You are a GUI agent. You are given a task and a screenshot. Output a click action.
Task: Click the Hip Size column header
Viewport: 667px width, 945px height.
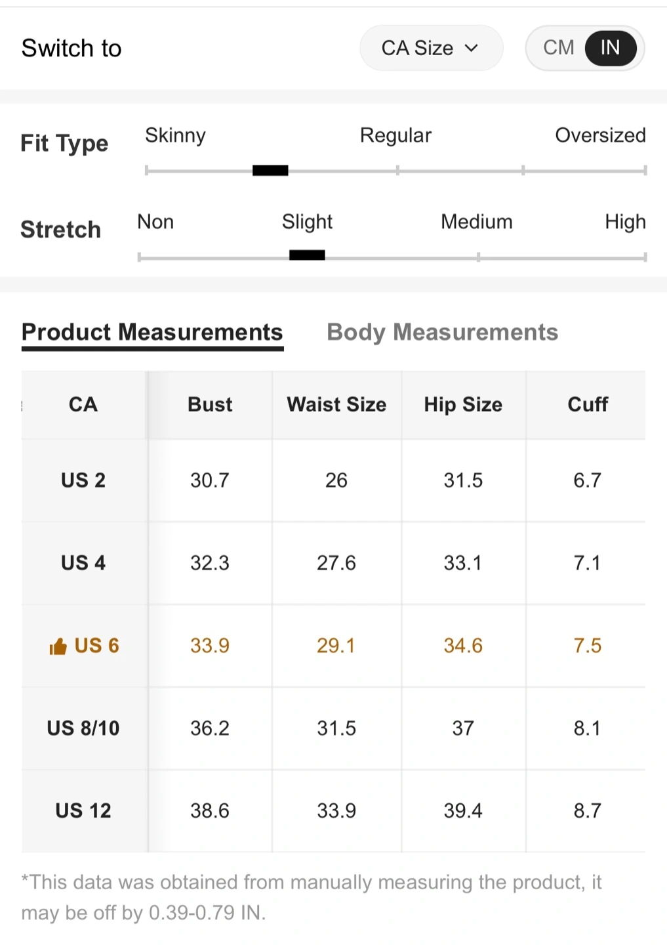tap(463, 404)
